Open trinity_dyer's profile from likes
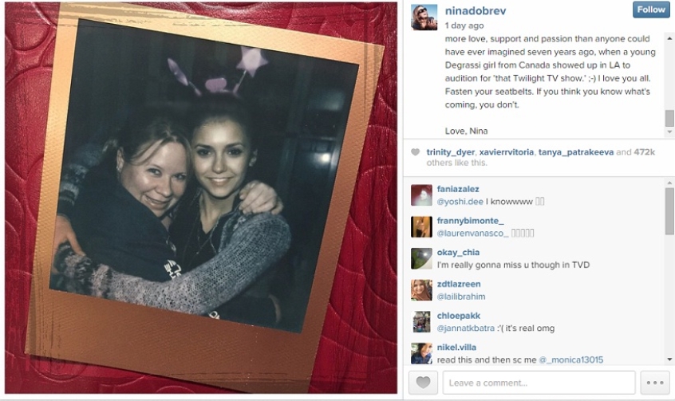This screenshot has width=675, height=401. click(450, 152)
